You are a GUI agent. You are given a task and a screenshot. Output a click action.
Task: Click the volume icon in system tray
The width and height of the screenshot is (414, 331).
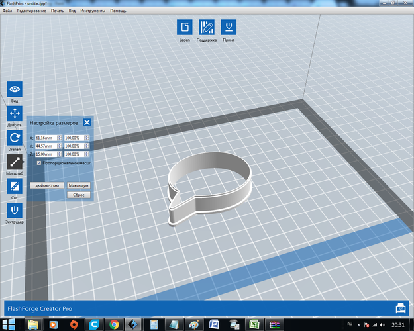pos(382,325)
